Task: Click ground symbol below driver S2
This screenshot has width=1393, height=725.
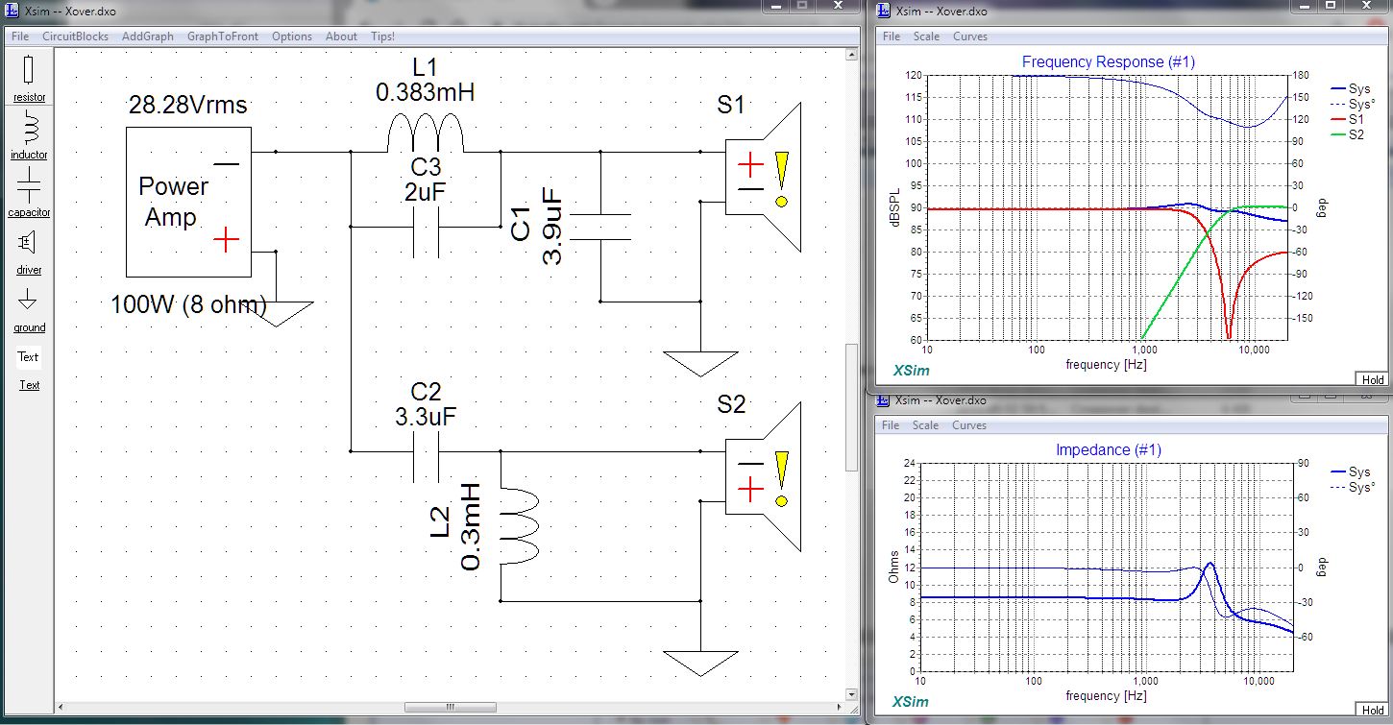Action: (700, 664)
